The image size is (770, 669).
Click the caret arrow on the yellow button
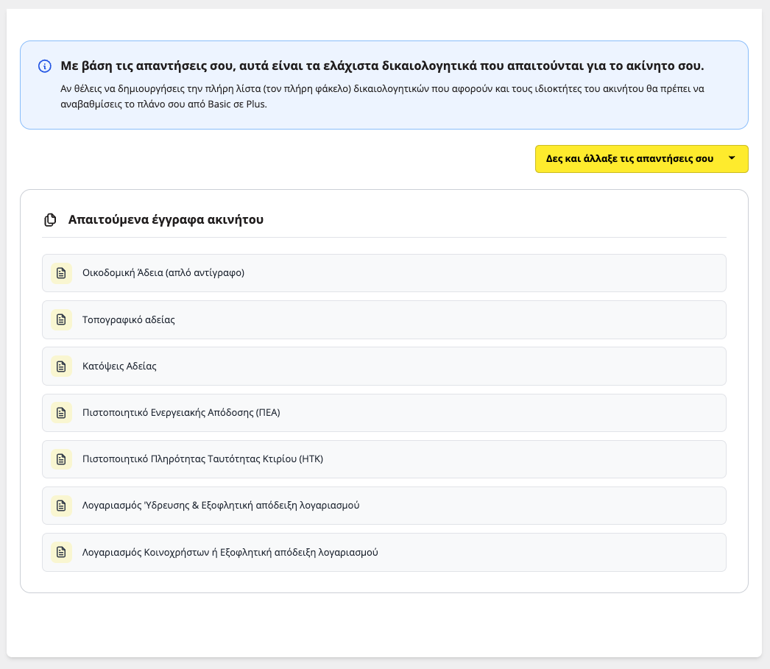coord(732,158)
